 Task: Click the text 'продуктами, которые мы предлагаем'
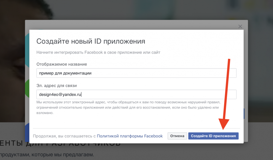(x=49, y=155)
